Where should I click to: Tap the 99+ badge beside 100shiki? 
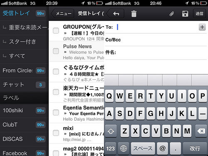[40, 111]
